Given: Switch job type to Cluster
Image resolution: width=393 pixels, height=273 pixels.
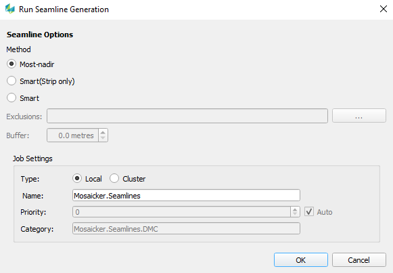Looking at the screenshot, I should [x=114, y=178].
